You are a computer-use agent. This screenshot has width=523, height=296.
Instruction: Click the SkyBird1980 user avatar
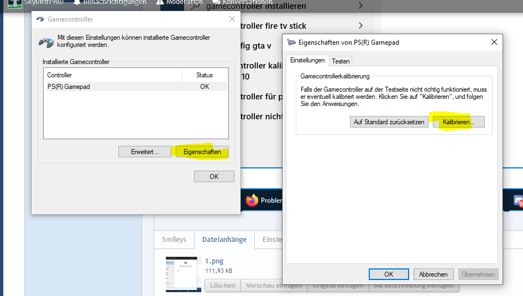click(x=15, y=4)
